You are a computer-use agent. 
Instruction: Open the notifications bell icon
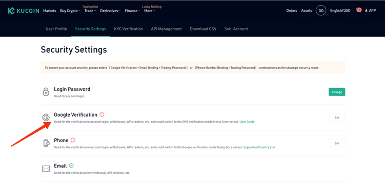[x=358, y=10]
